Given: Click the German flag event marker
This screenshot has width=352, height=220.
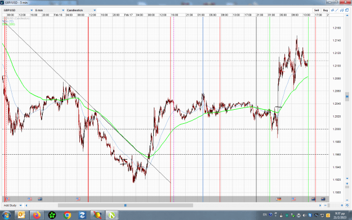Looking at the screenshot, I should click(x=279, y=199).
